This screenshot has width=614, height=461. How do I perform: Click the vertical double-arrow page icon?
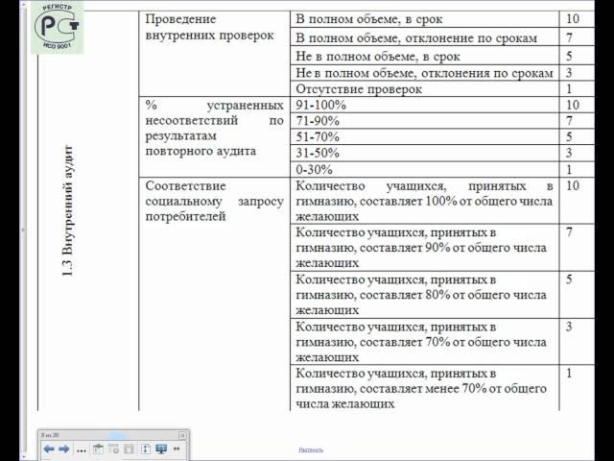145,449
